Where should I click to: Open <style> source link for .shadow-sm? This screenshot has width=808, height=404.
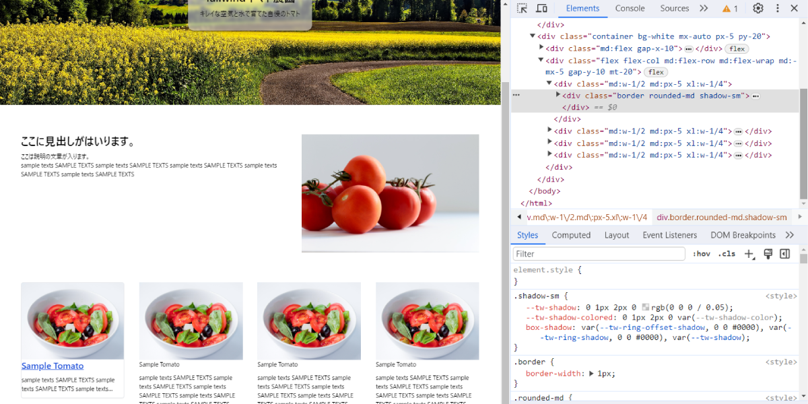click(782, 296)
